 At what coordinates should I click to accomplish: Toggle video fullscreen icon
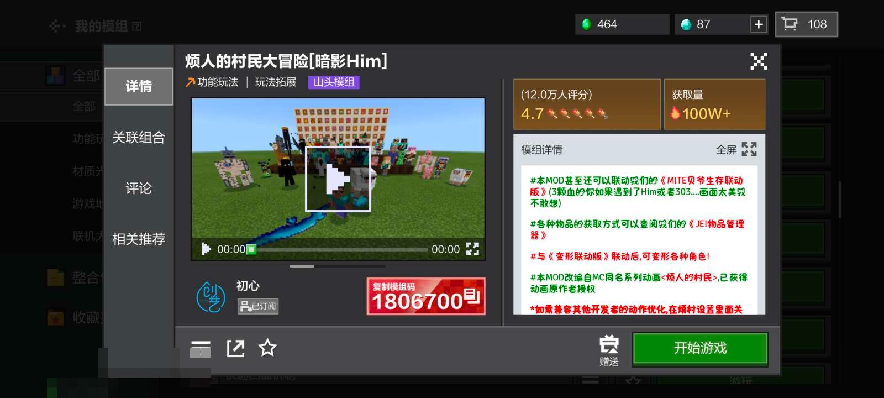point(472,249)
